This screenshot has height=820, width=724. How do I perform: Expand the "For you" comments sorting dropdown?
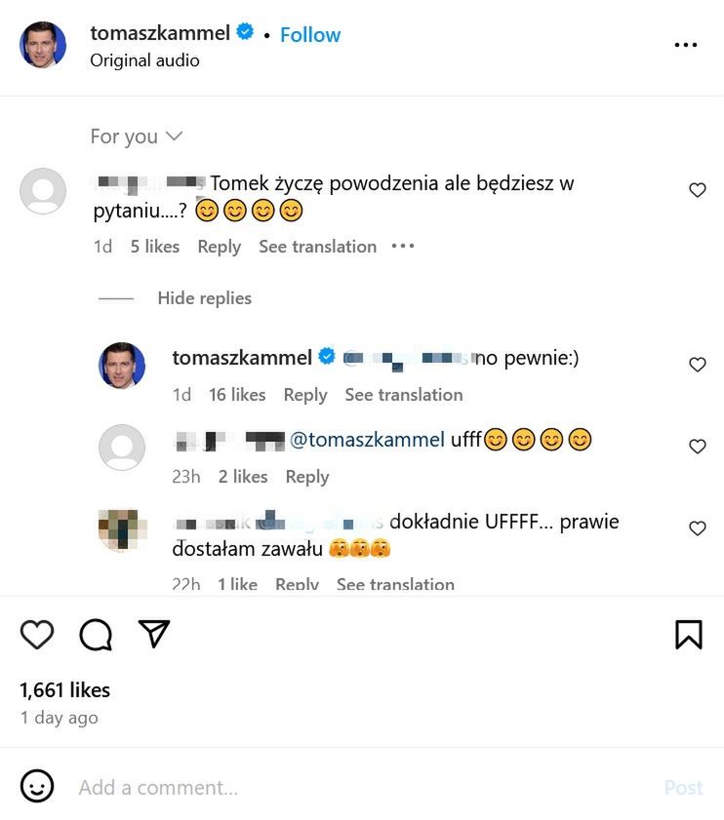coord(136,137)
